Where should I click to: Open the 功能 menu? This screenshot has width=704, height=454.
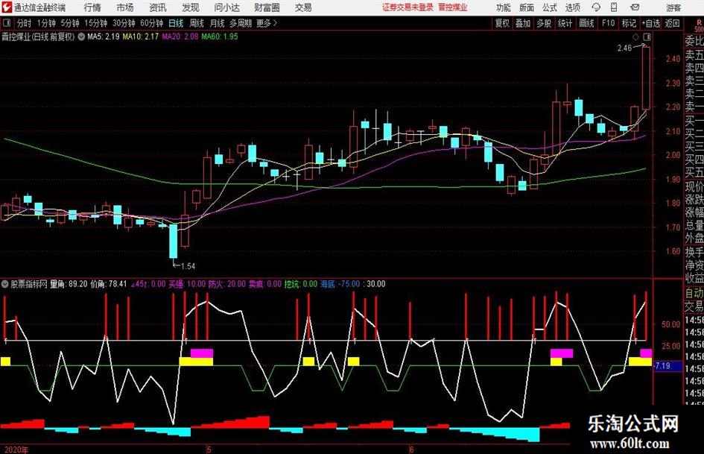pyautogui.click(x=504, y=7)
